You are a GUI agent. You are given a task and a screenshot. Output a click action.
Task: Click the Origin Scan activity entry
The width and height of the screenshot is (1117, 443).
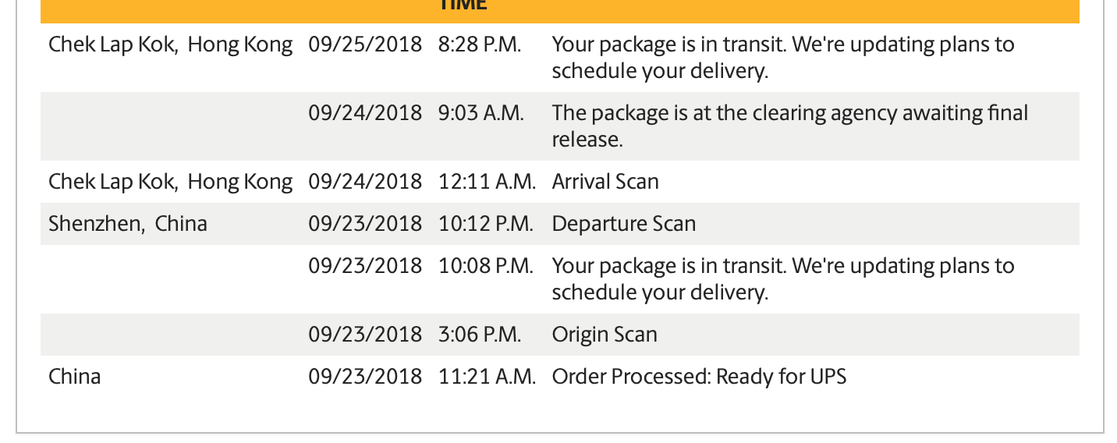(605, 335)
